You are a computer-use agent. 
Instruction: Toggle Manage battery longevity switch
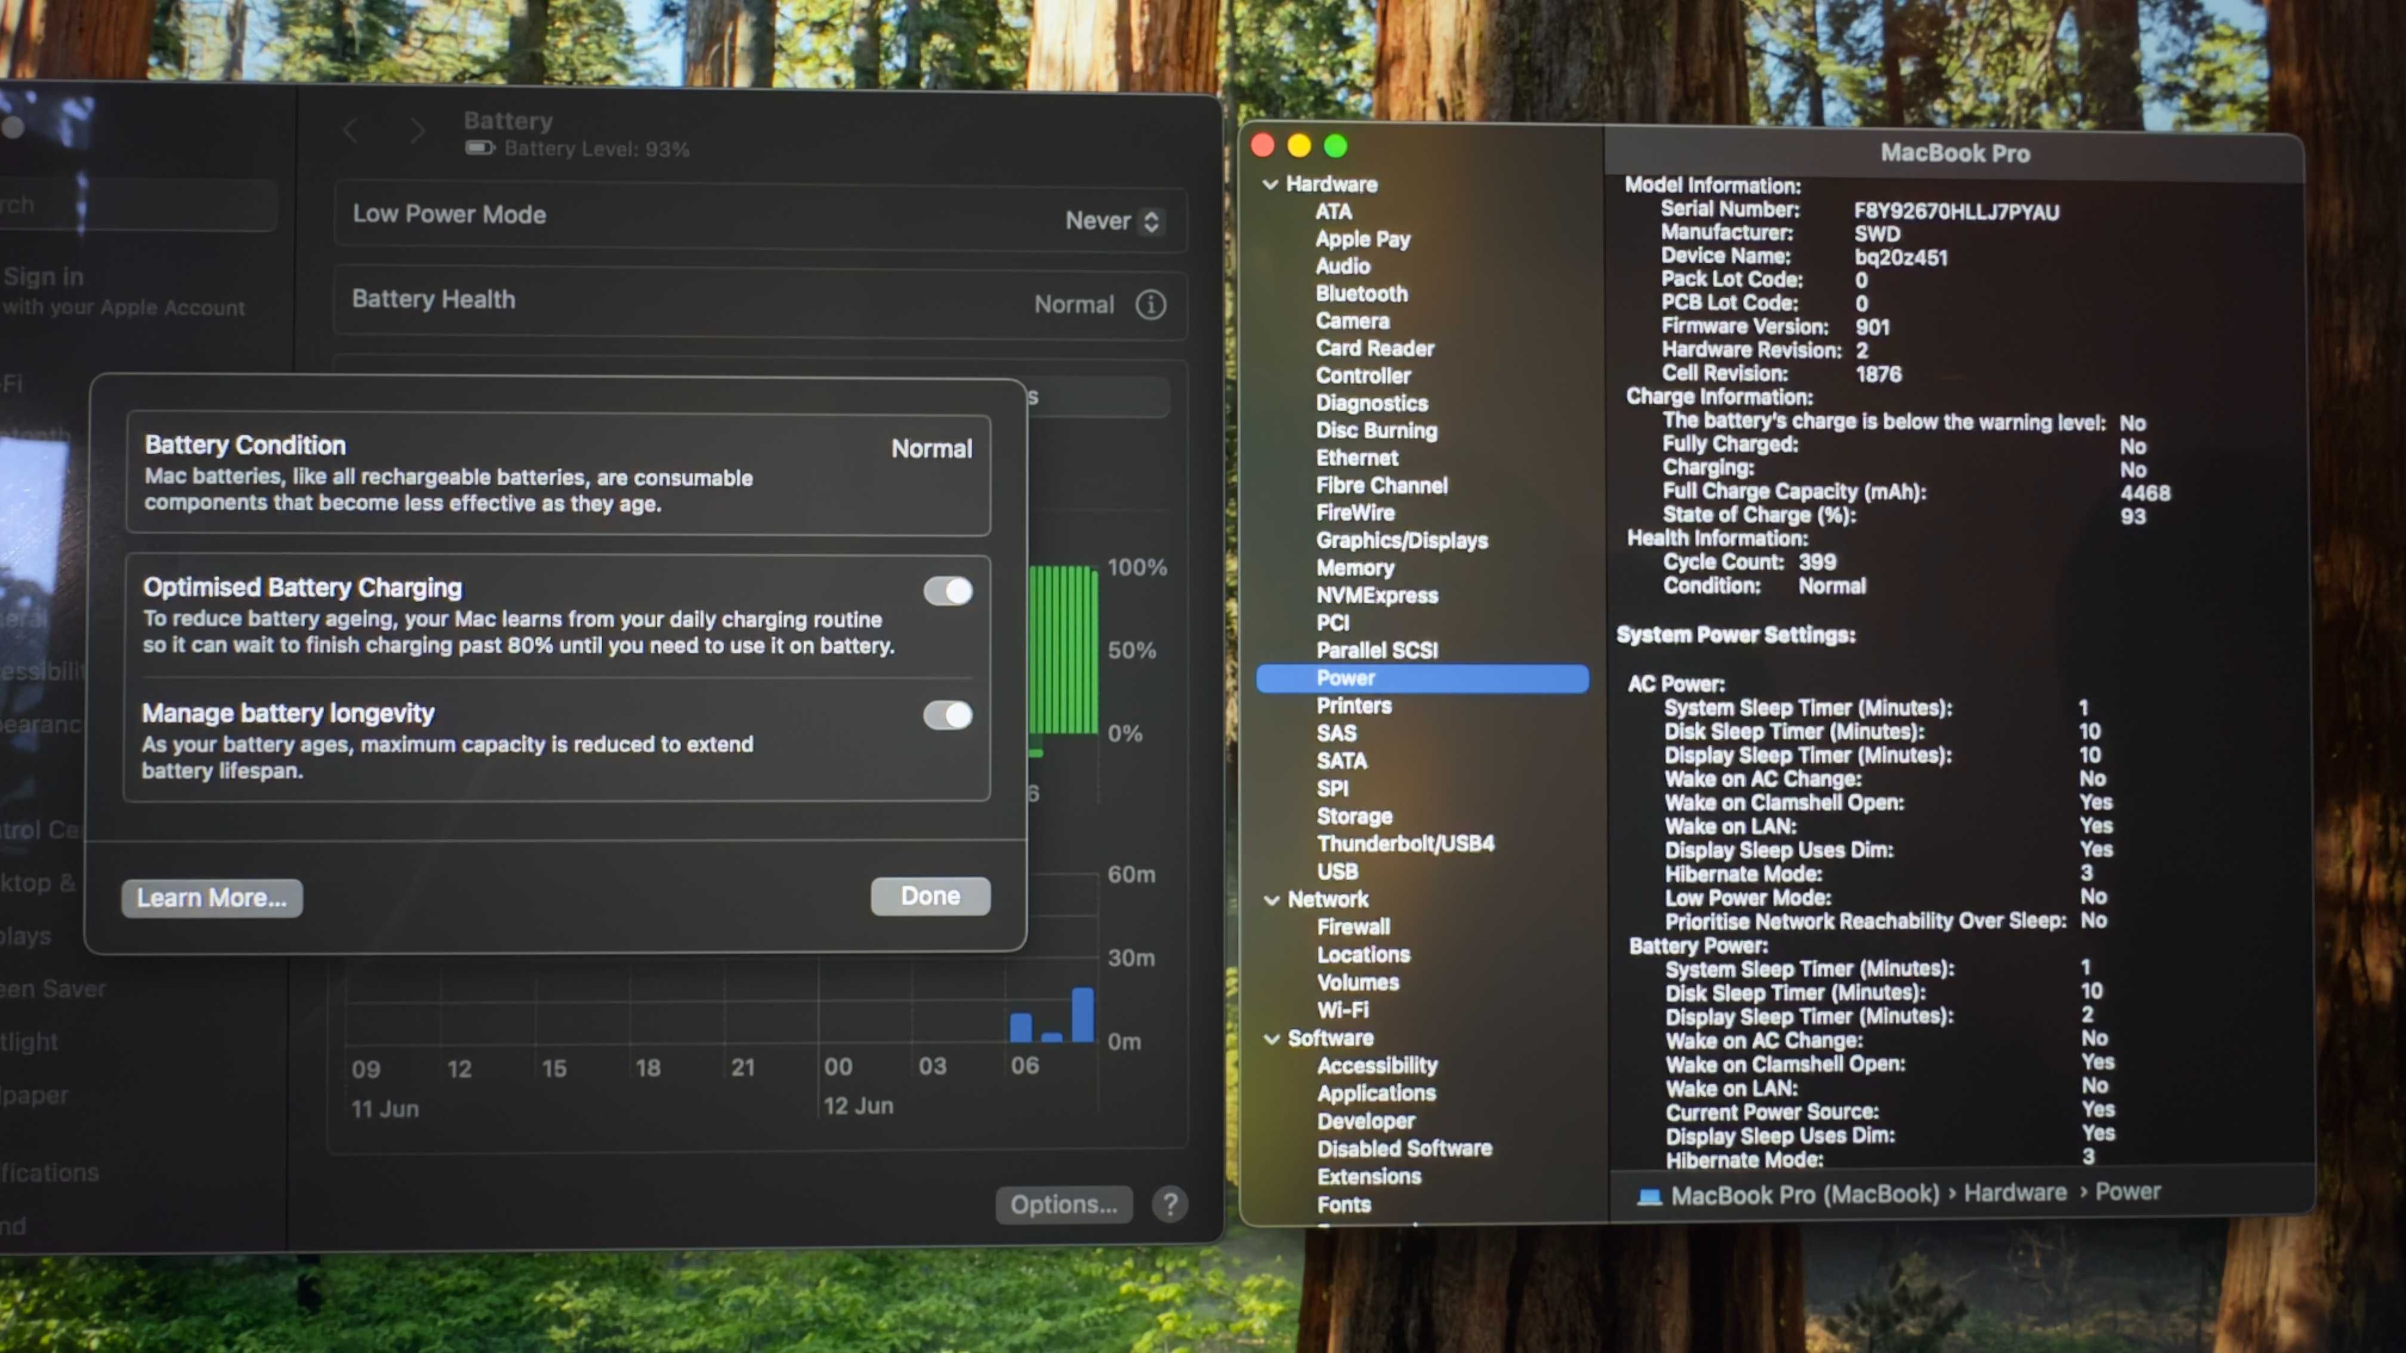(x=948, y=715)
